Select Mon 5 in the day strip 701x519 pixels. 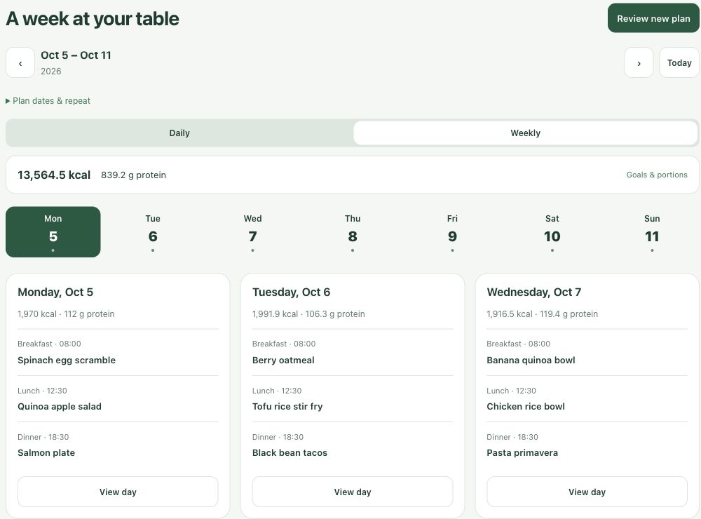coord(53,231)
